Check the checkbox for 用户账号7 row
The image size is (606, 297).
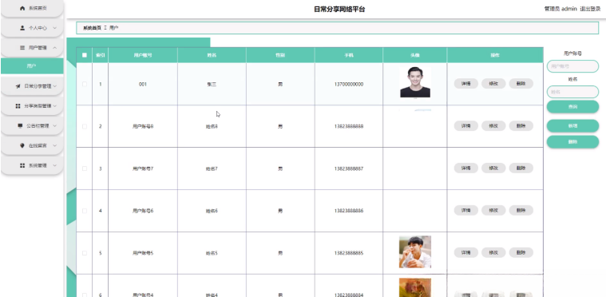tap(85, 168)
